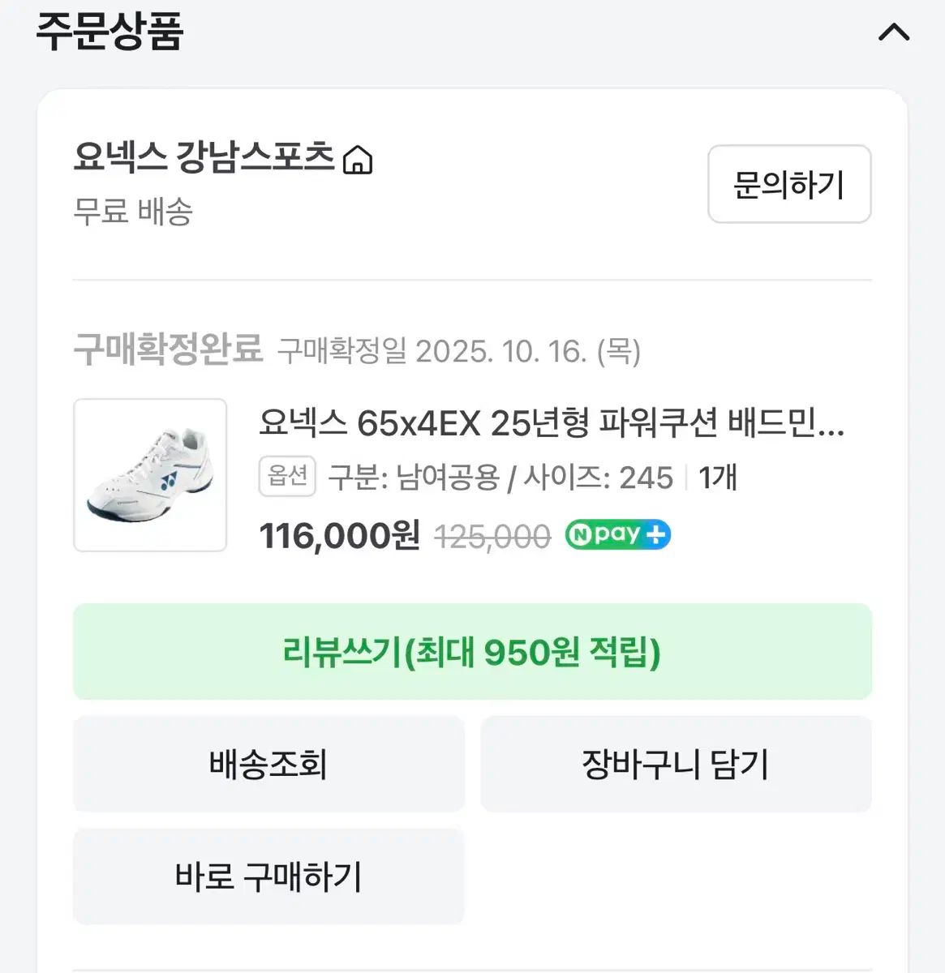Click the 116,000원 price
This screenshot has height=973, width=945.
(x=339, y=536)
